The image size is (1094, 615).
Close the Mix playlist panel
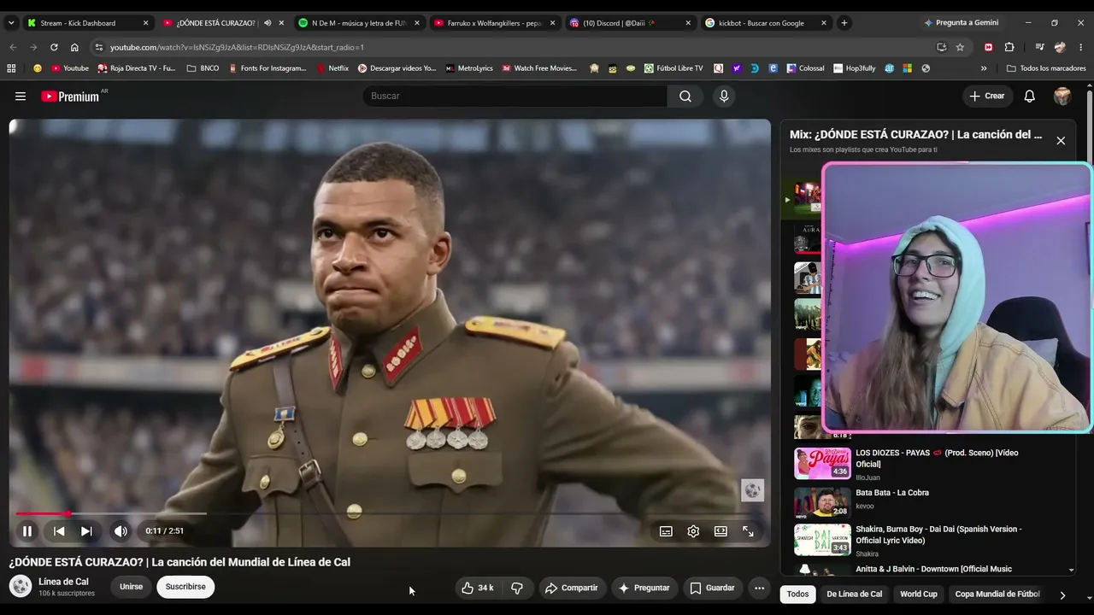[1061, 141]
